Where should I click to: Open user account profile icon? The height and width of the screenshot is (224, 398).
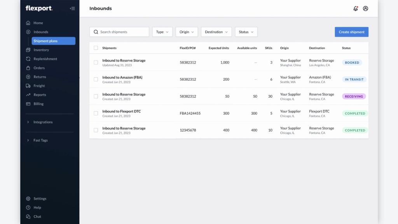click(x=365, y=9)
